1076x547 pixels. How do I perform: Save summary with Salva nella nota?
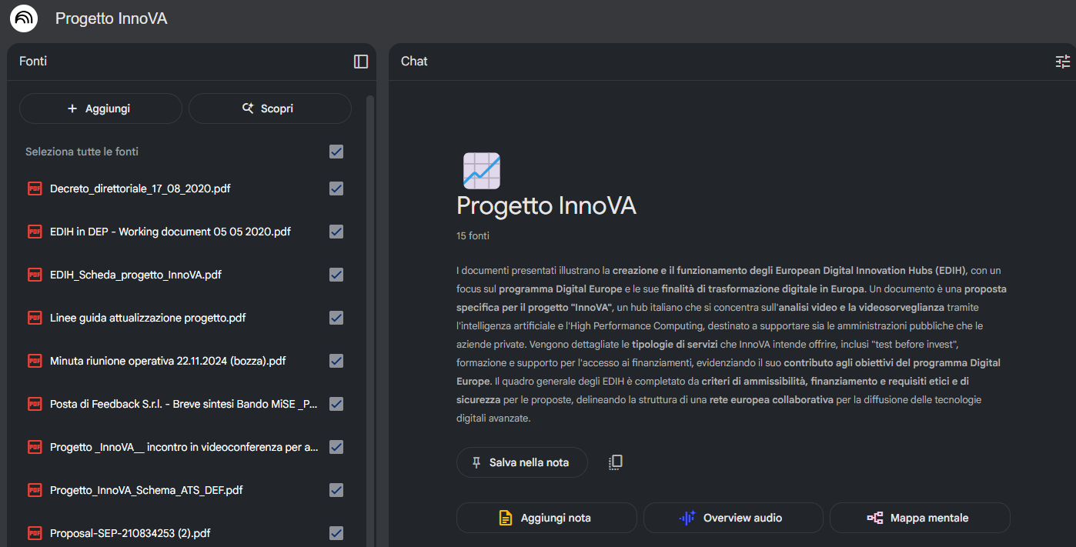pyautogui.click(x=522, y=462)
